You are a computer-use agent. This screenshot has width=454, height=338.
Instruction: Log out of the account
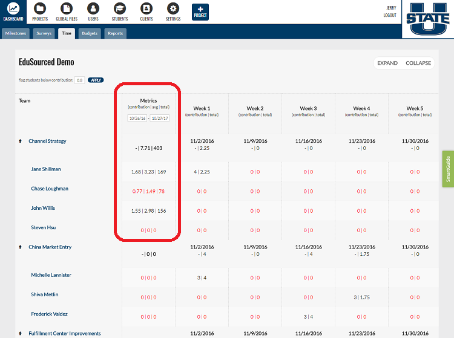(x=389, y=15)
